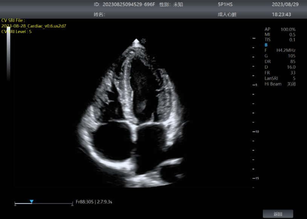Select the file name 2023-08-28_Cardiac_v0.6.us2d7
The width and height of the screenshot is (307, 219).
(34, 26)
